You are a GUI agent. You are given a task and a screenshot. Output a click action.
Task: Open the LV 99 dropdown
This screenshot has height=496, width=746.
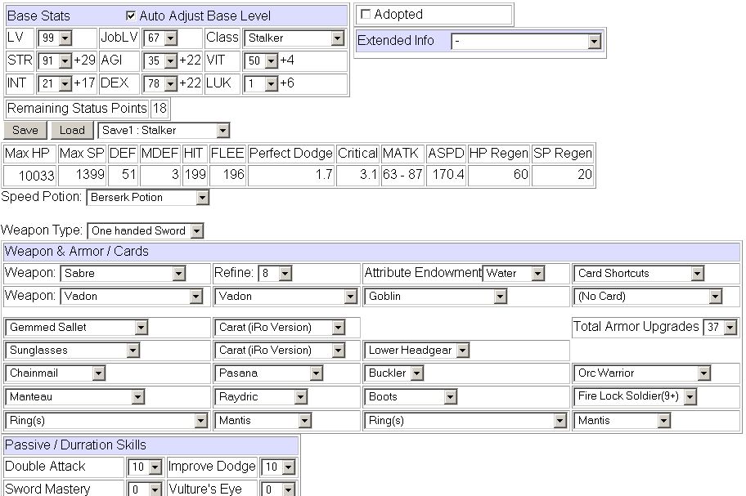(55, 38)
